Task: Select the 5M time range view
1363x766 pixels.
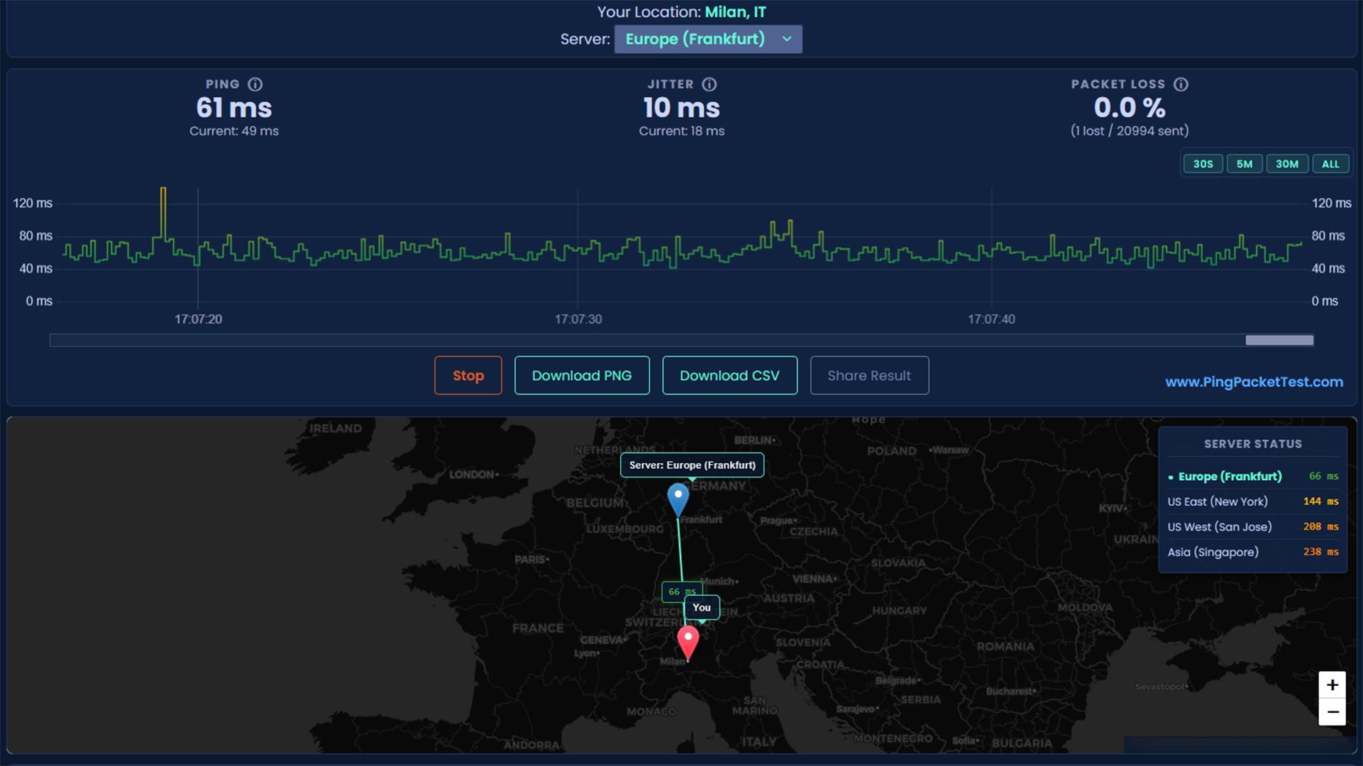Action: tap(1245, 163)
